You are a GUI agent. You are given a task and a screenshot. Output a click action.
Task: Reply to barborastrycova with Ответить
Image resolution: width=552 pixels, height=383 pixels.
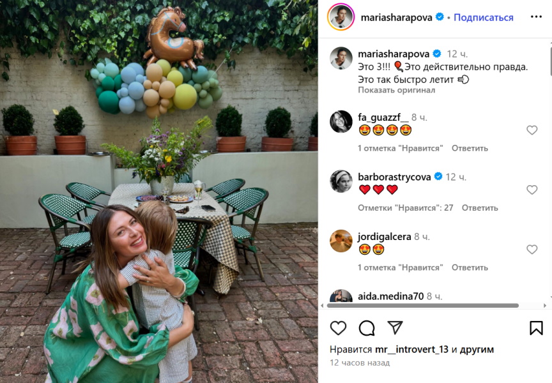(x=480, y=207)
